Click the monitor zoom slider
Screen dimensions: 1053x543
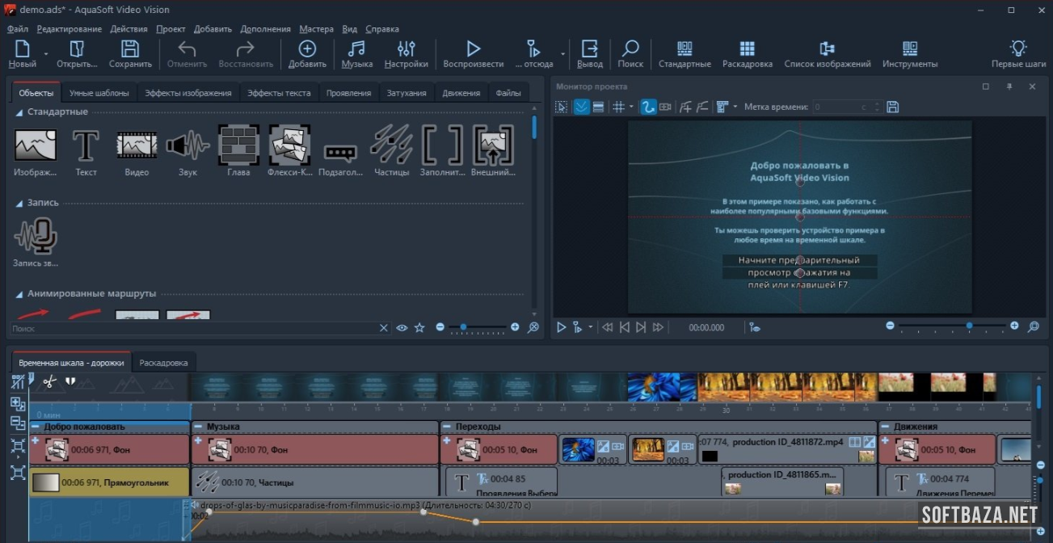969,326
